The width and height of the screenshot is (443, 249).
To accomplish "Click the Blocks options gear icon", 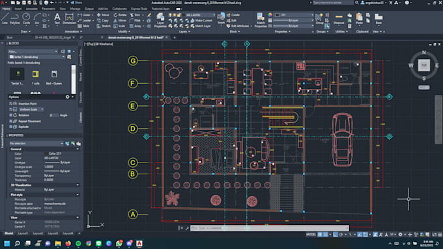I will click(x=67, y=97).
